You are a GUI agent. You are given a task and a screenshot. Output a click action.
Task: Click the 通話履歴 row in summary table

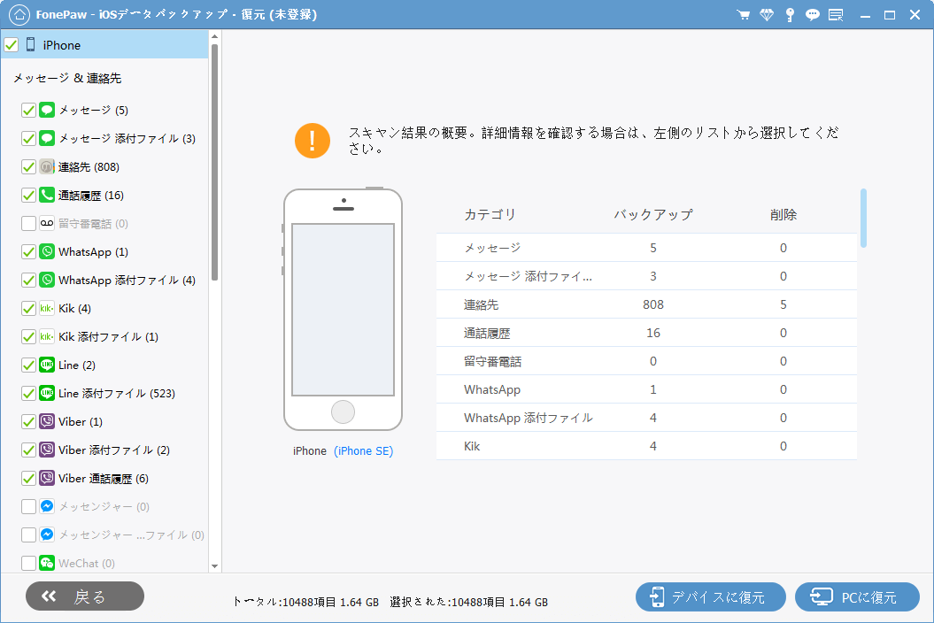coord(646,333)
